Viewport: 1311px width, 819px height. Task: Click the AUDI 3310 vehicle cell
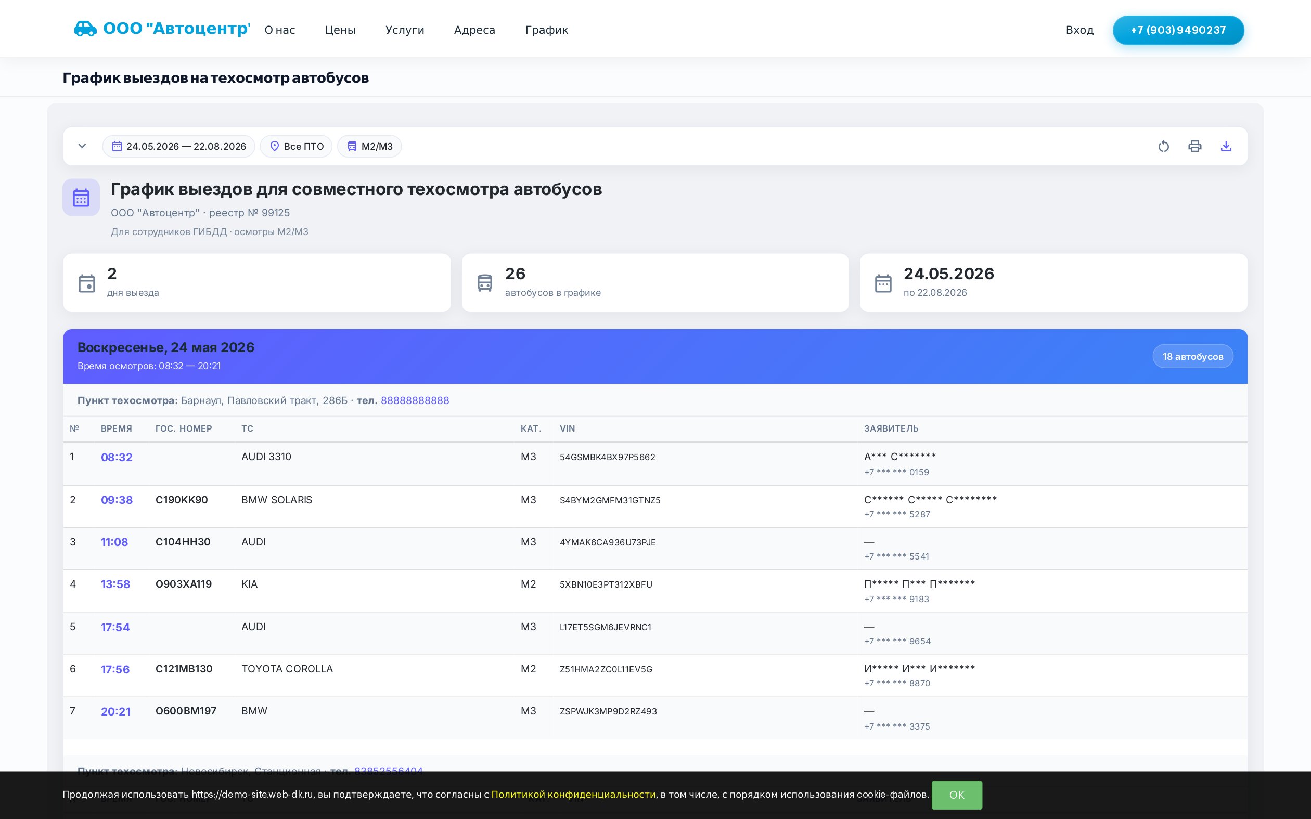(266, 457)
